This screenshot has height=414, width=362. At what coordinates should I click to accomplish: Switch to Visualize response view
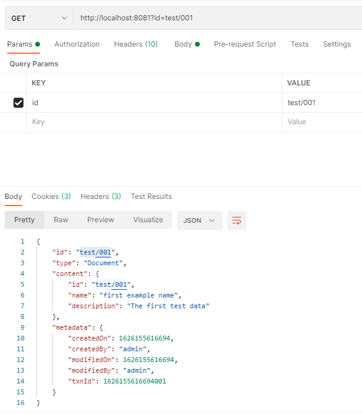pyautogui.click(x=148, y=220)
